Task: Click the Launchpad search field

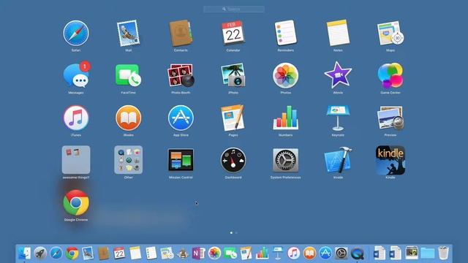Action: (x=234, y=9)
